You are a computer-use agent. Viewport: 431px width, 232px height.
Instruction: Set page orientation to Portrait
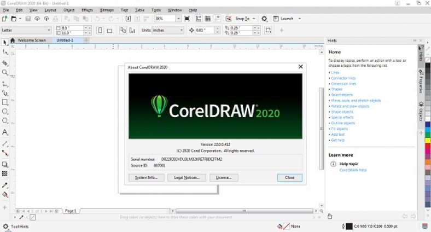tap(100, 30)
